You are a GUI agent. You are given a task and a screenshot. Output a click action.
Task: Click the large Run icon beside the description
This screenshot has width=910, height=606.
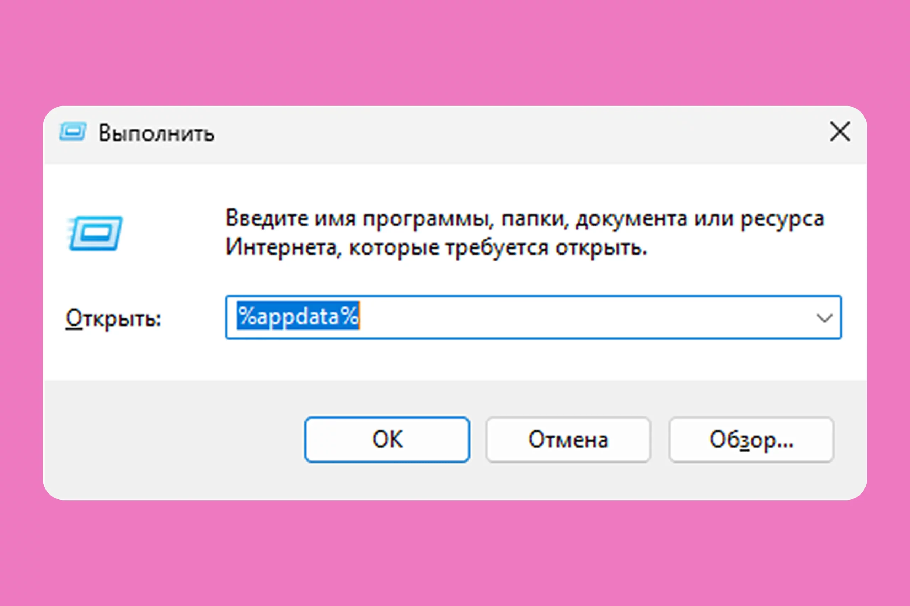tap(96, 233)
